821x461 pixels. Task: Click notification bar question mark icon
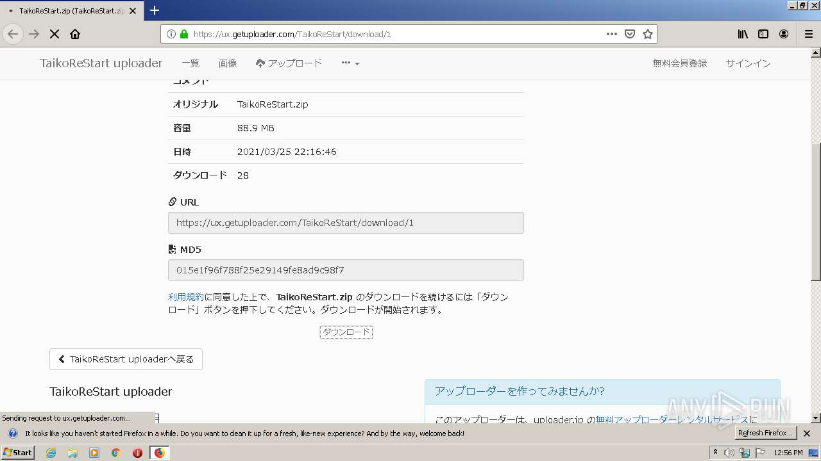tap(12, 433)
